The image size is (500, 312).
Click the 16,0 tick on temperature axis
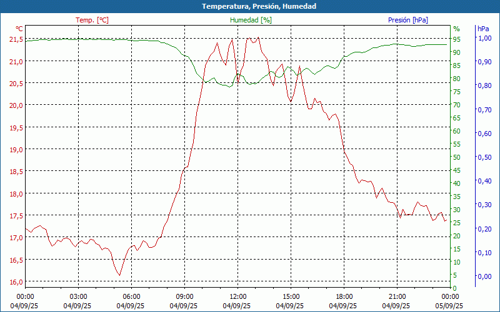17,282
